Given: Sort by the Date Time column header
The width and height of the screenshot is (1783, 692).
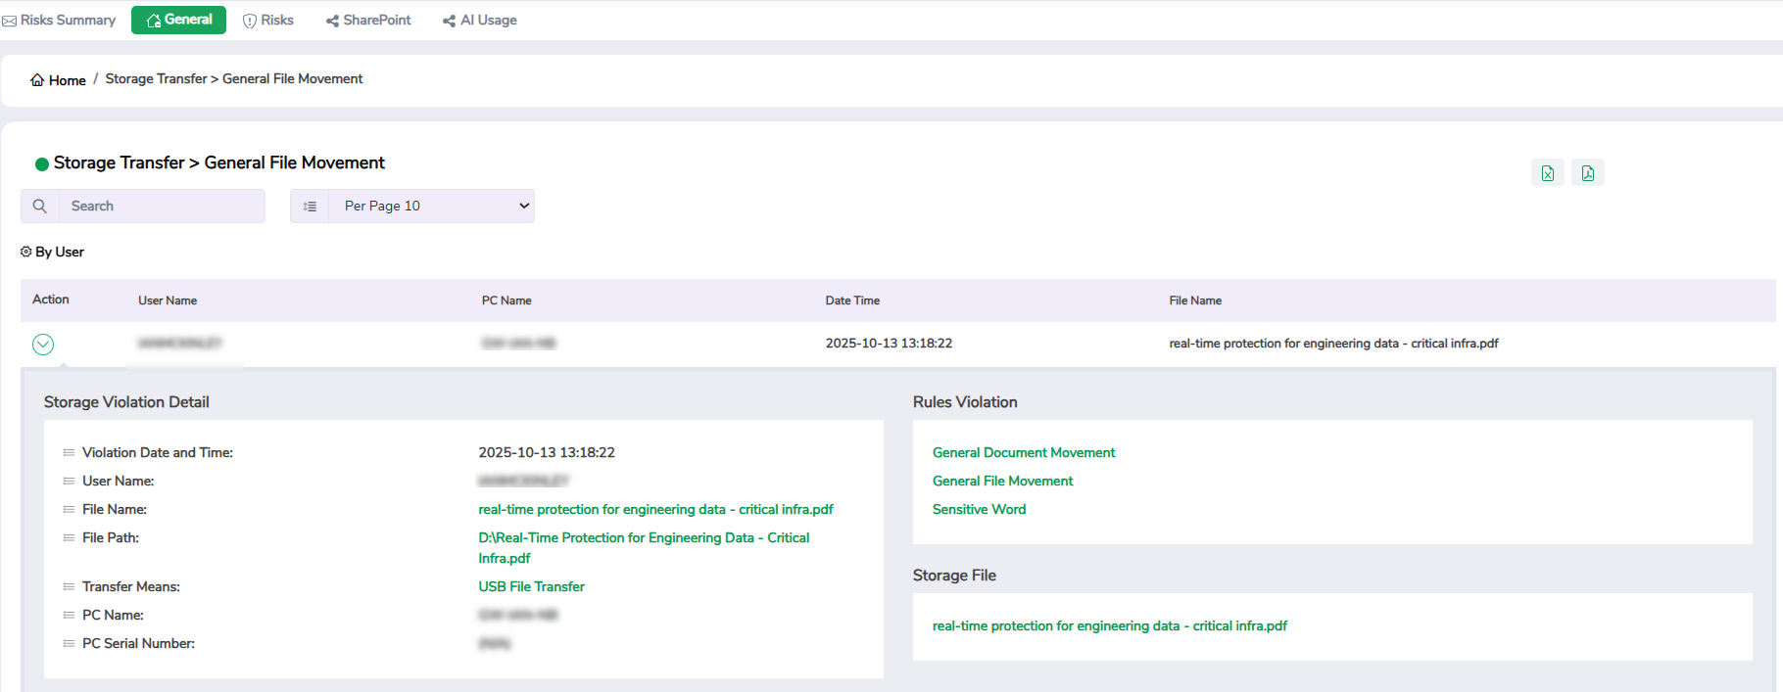Looking at the screenshot, I should (x=852, y=300).
